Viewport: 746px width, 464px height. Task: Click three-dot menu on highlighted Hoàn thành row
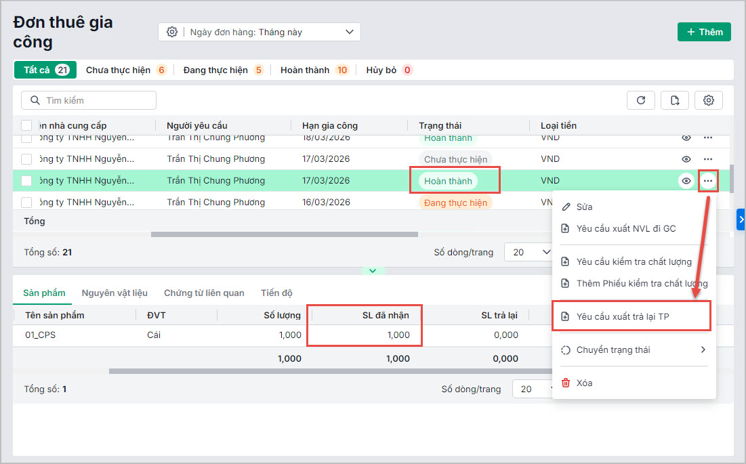[x=708, y=181]
